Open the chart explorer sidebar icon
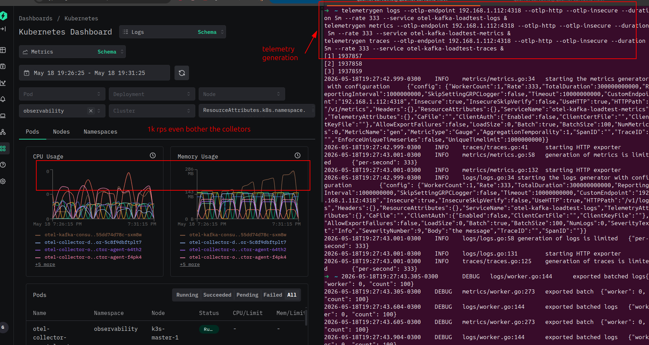The width and height of the screenshot is (649, 345). 3,83
